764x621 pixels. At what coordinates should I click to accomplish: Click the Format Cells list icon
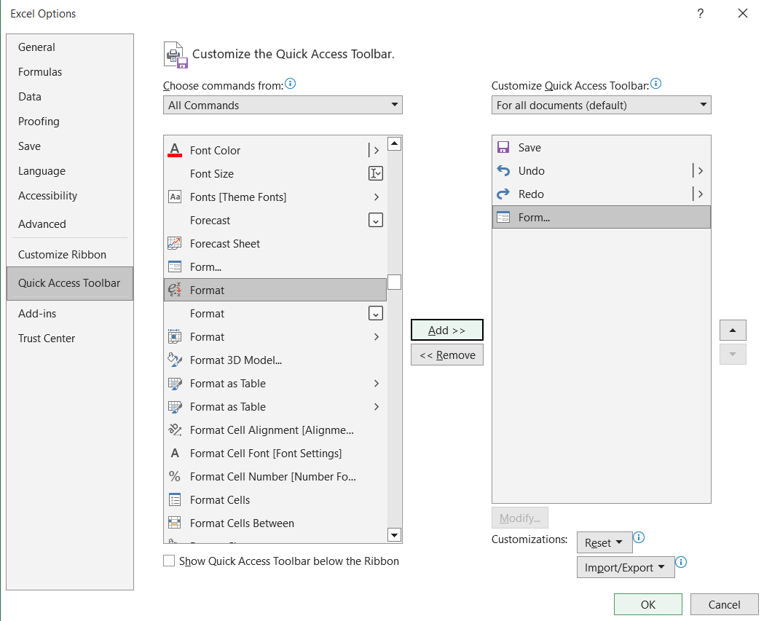pyautogui.click(x=175, y=499)
